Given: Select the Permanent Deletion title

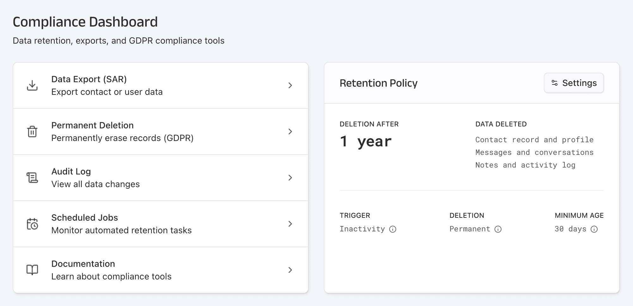Looking at the screenshot, I should [x=93, y=125].
